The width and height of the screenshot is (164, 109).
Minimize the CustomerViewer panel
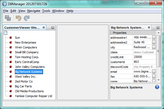tap(53, 28)
